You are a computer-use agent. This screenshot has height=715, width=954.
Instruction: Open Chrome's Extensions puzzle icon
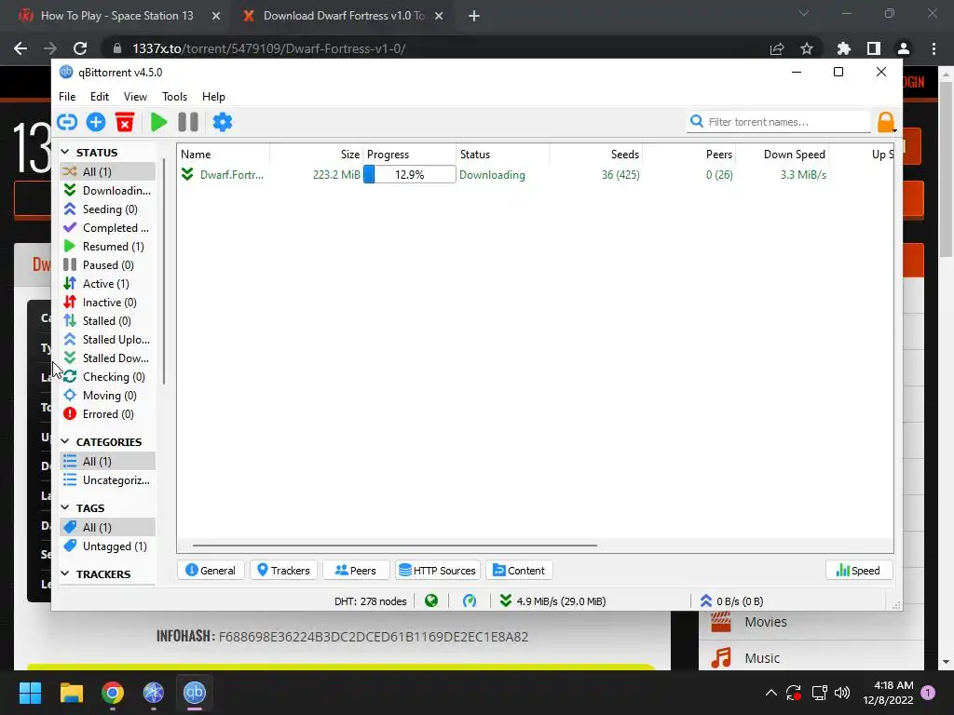coord(843,48)
